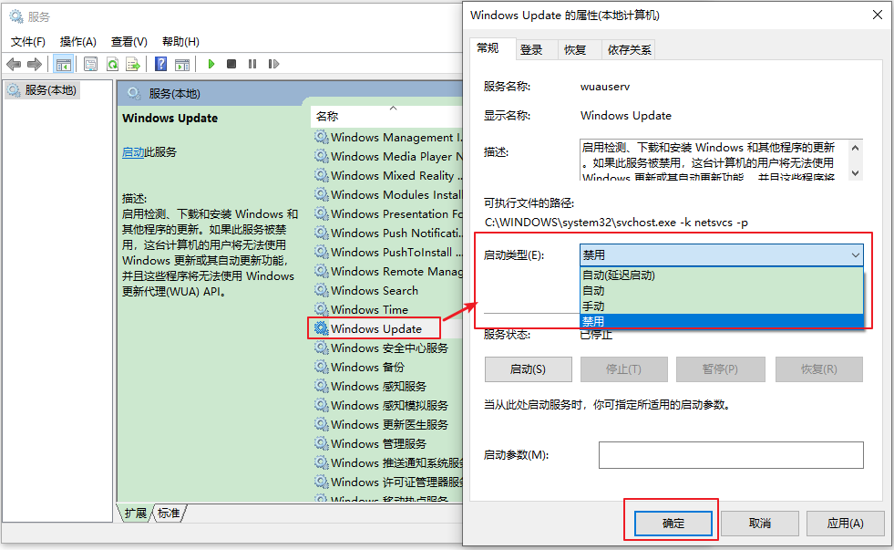Click the svchost.exe executable path text
Viewport: 894px width, 550px height.
[x=616, y=223]
